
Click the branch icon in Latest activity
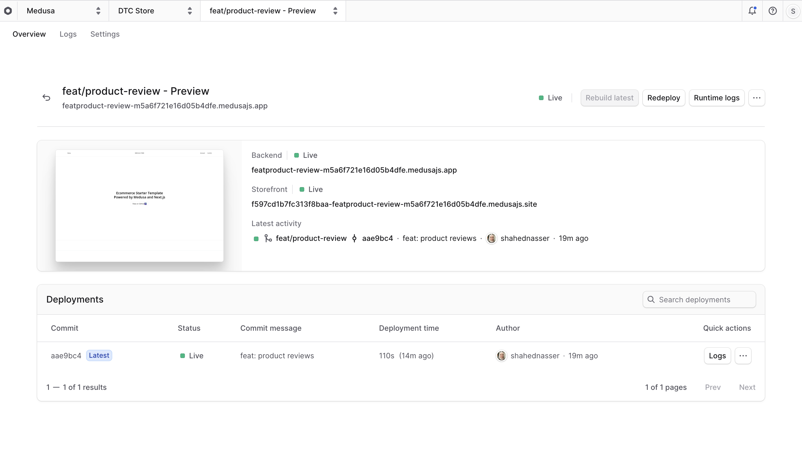click(268, 238)
